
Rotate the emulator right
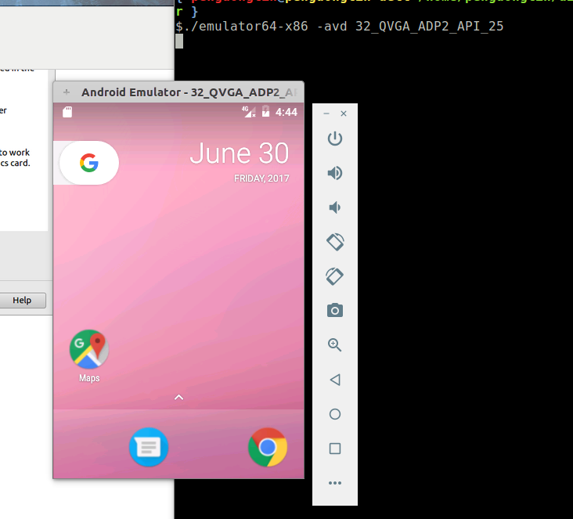click(335, 276)
